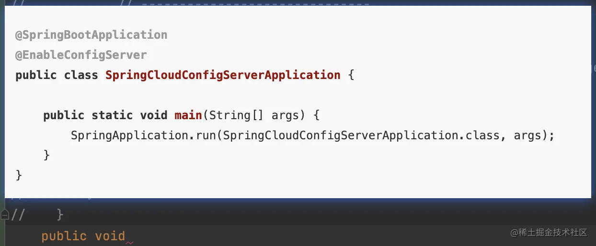Click the SpringApplication identifier

129,135
